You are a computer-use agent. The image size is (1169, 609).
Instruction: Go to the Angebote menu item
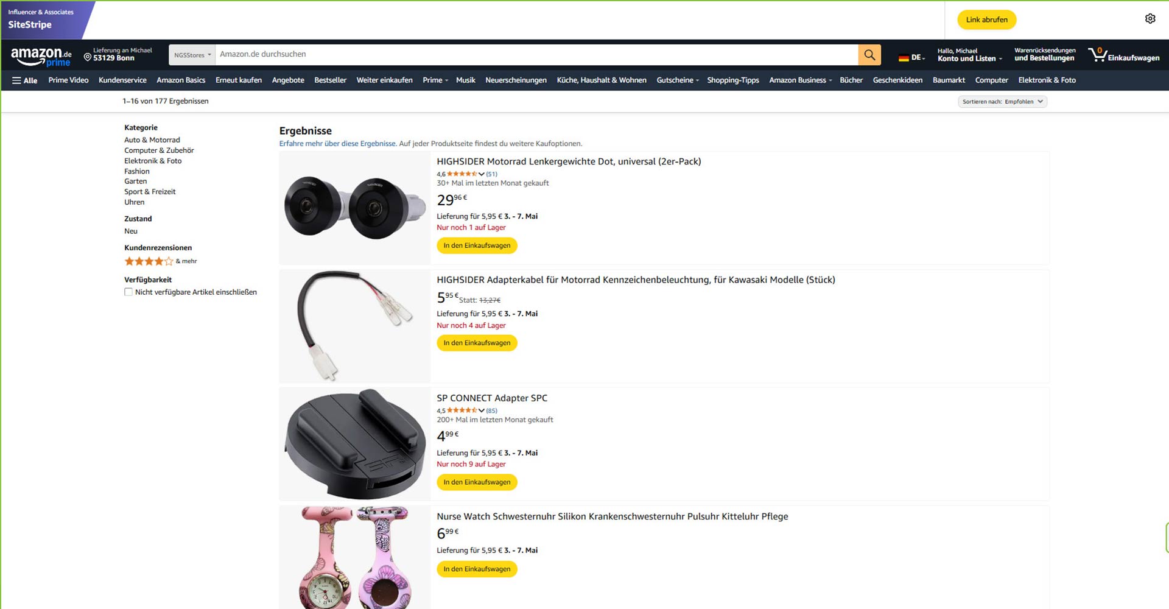coord(288,80)
